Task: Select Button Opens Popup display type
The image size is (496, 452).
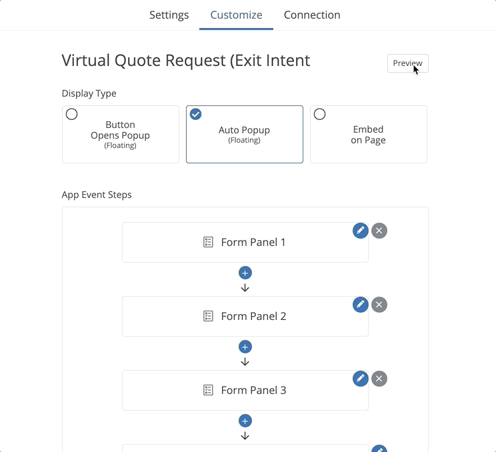Action: pyautogui.click(x=121, y=134)
